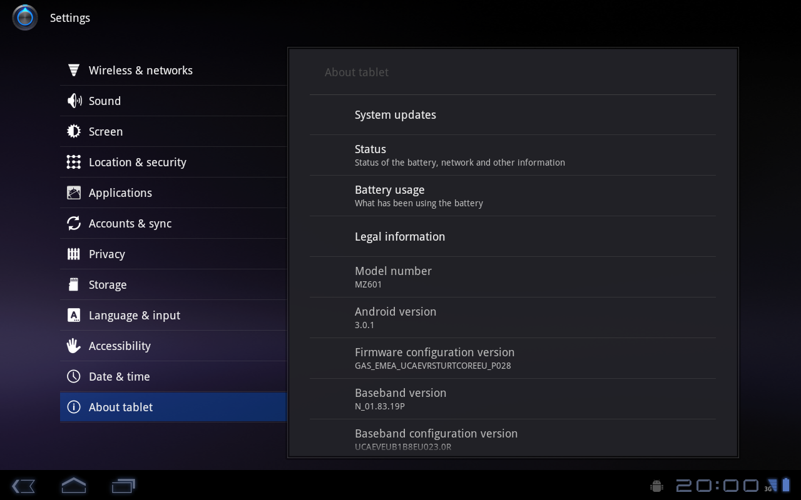Tap the Location & security grid icon
The width and height of the screenshot is (801, 500).
click(74, 162)
